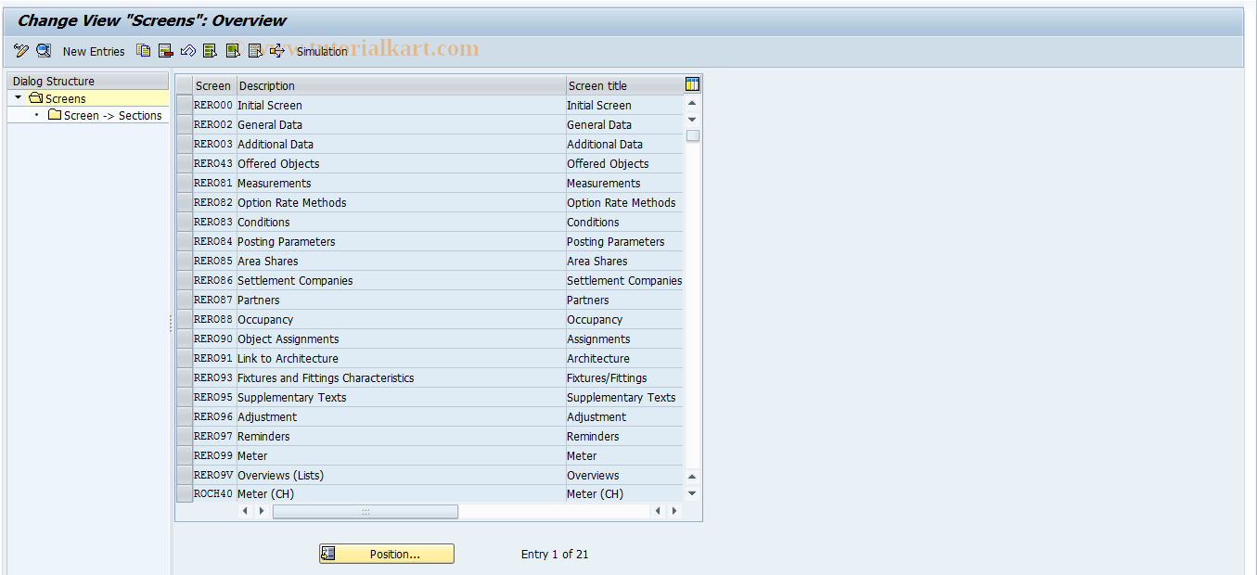Viewport: 1257px width, 575px height.
Task: Click the Entry 1 of 21 status text
Action: 555,554
